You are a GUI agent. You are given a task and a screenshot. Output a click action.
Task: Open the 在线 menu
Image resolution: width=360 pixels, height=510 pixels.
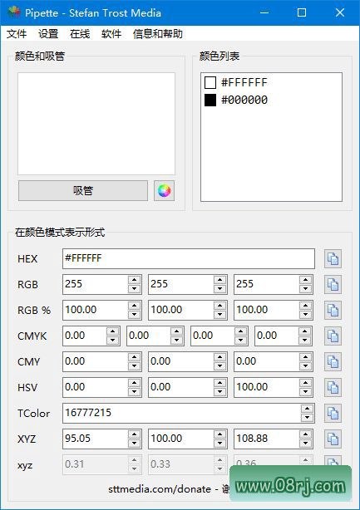click(x=80, y=34)
